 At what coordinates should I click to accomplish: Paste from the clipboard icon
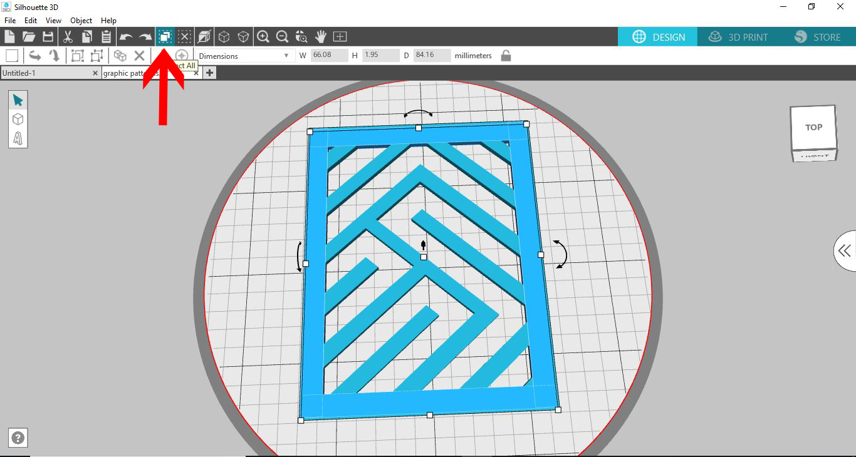[x=107, y=36]
